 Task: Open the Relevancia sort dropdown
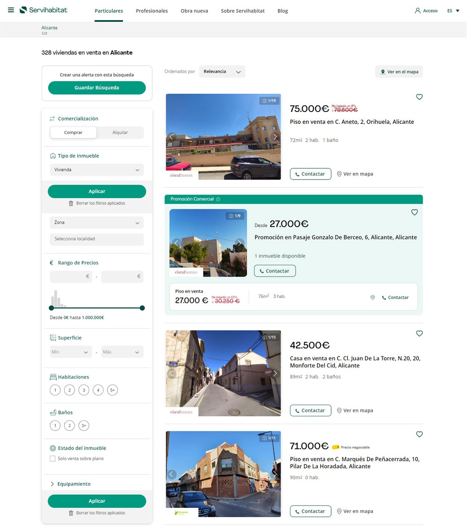pyautogui.click(x=222, y=72)
